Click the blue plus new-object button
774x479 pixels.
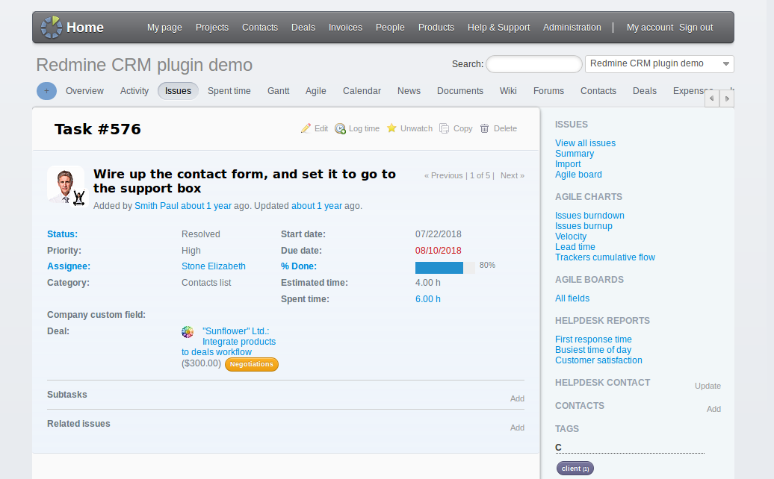pos(46,91)
